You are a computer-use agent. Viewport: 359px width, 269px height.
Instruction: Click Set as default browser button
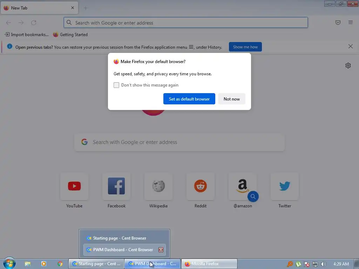(189, 99)
